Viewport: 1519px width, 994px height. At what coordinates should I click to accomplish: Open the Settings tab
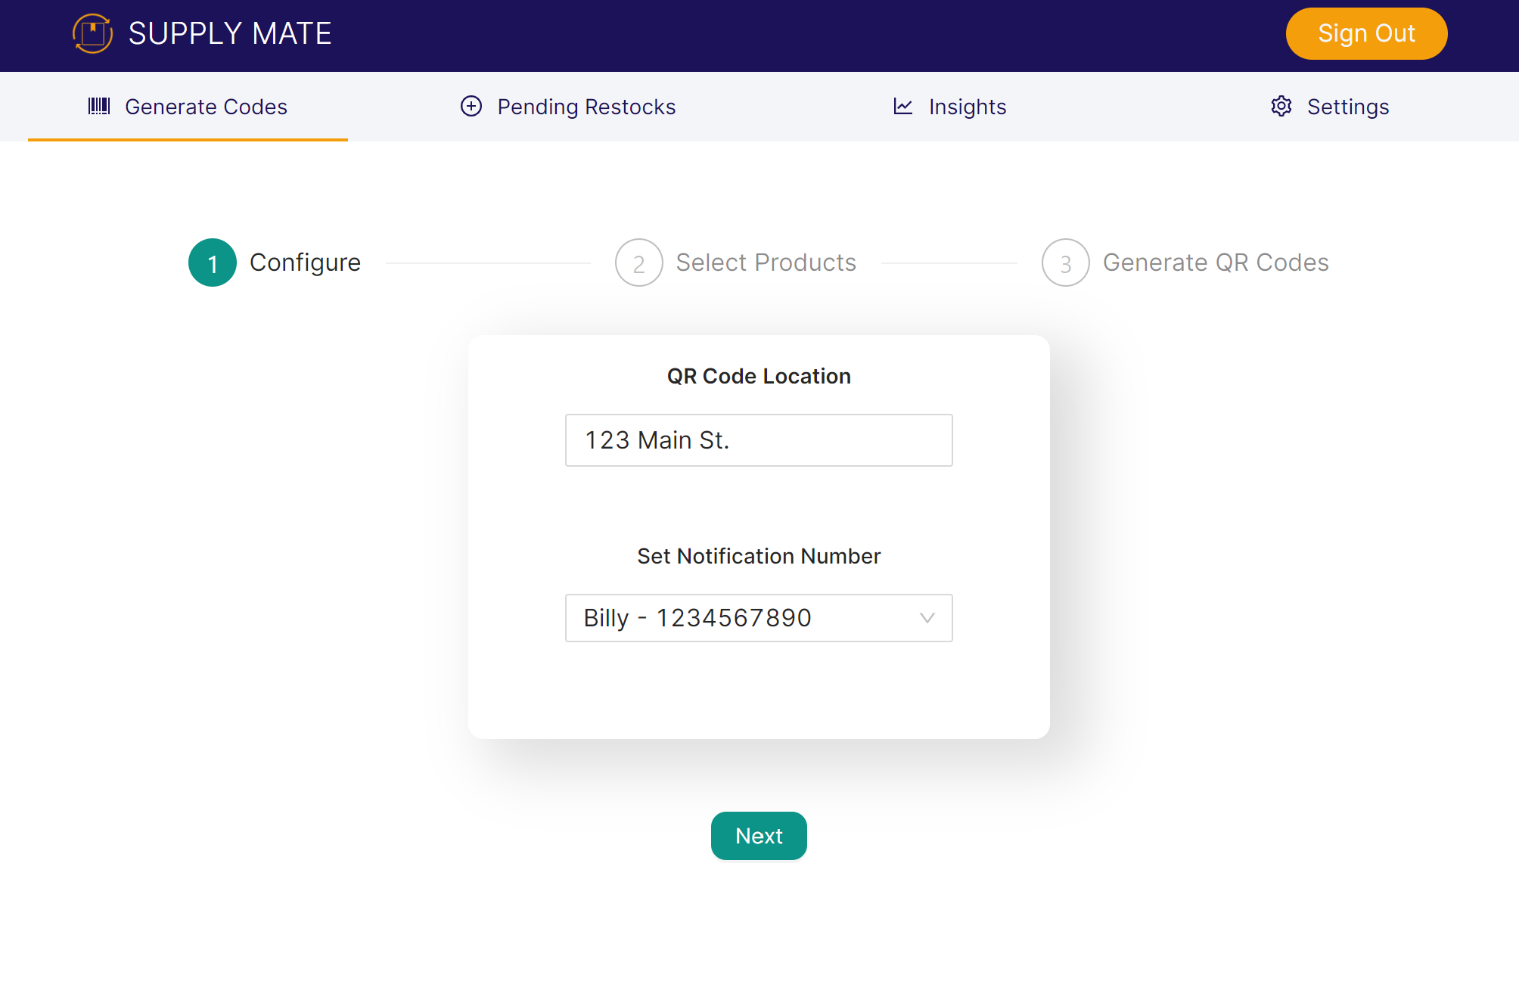pos(1330,107)
